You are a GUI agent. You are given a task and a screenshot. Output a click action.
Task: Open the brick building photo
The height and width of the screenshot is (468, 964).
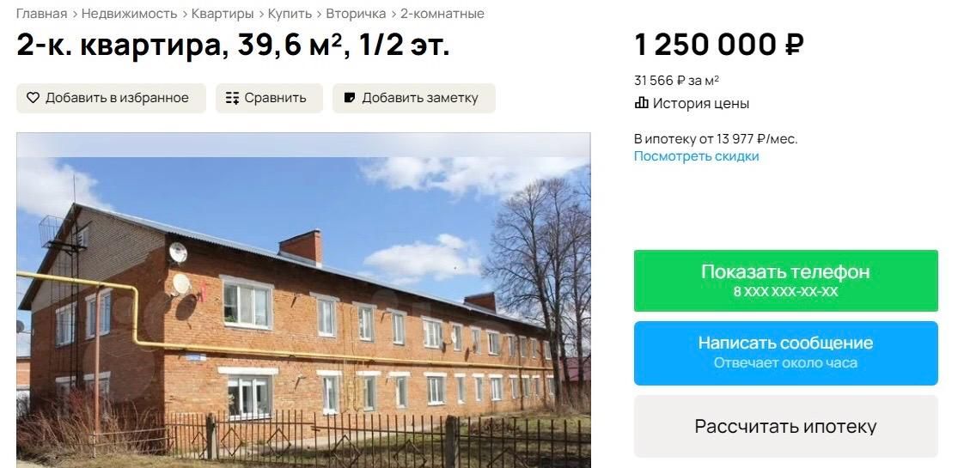pyautogui.click(x=303, y=301)
